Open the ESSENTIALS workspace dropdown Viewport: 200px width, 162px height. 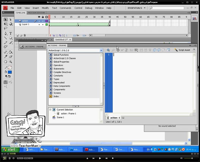pos(136,8)
